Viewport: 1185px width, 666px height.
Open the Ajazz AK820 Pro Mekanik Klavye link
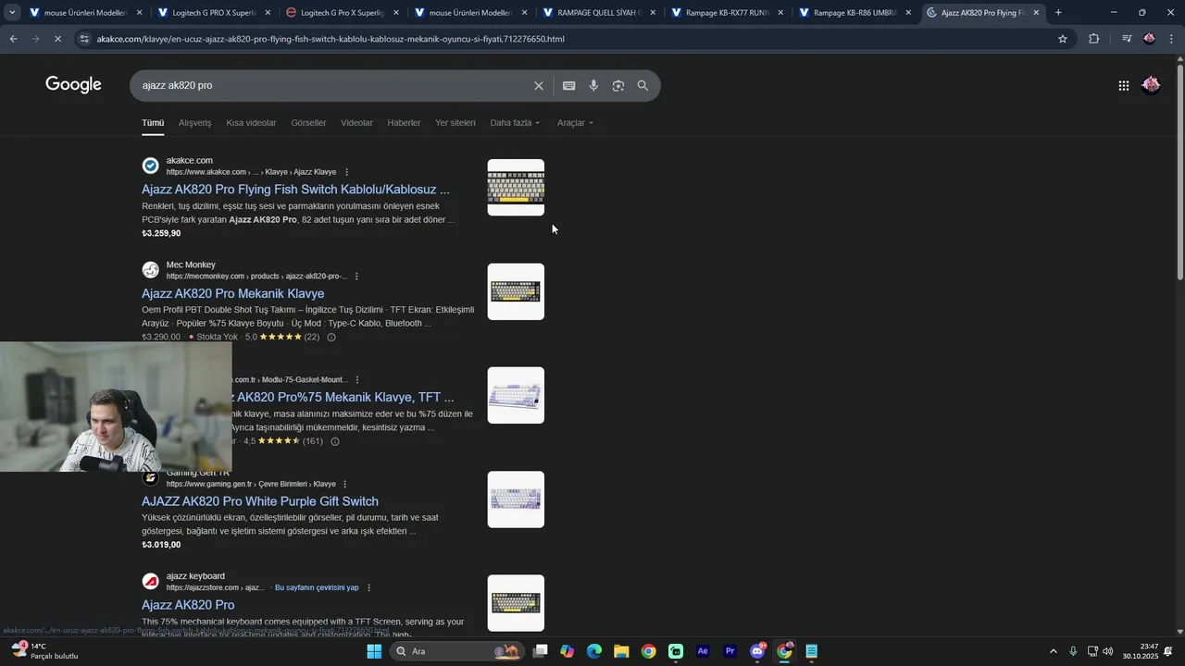tap(232, 293)
